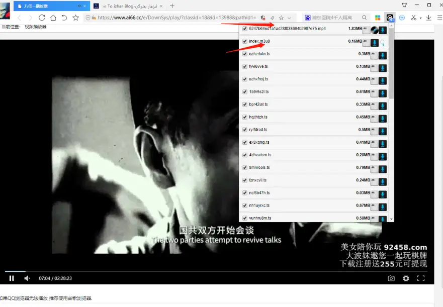This screenshot has height=307, width=443.
Task: Enter fullscreen from the player controls
Action: pyautogui.click(x=421, y=278)
